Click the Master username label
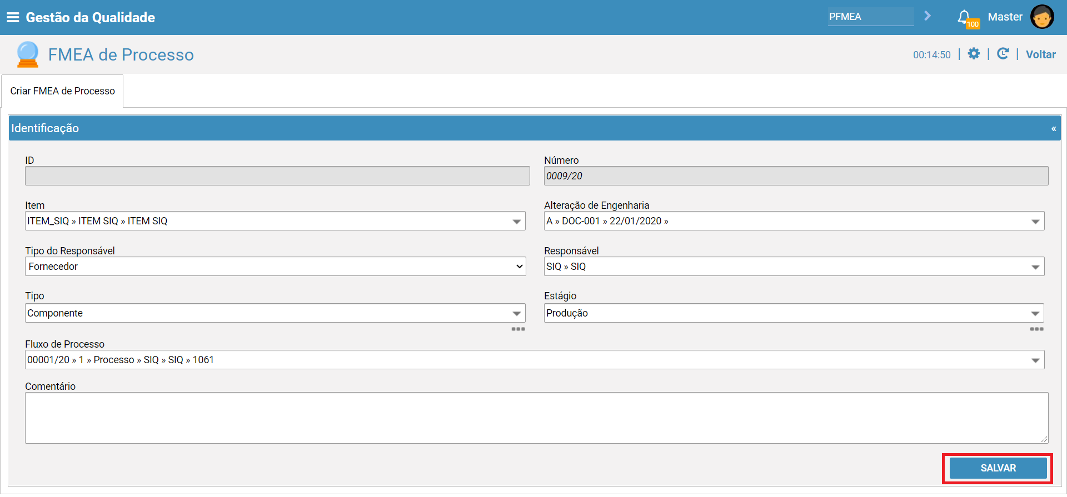Viewport: 1067px width, 497px height. pos(1005,17)
